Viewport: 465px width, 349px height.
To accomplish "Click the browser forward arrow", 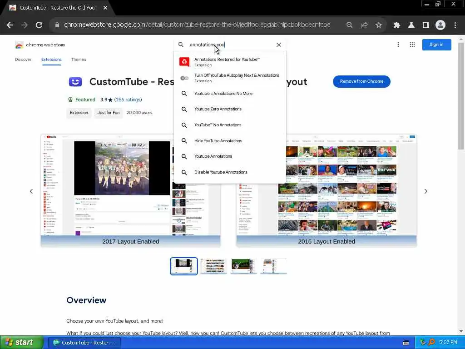I will (25, 25).
